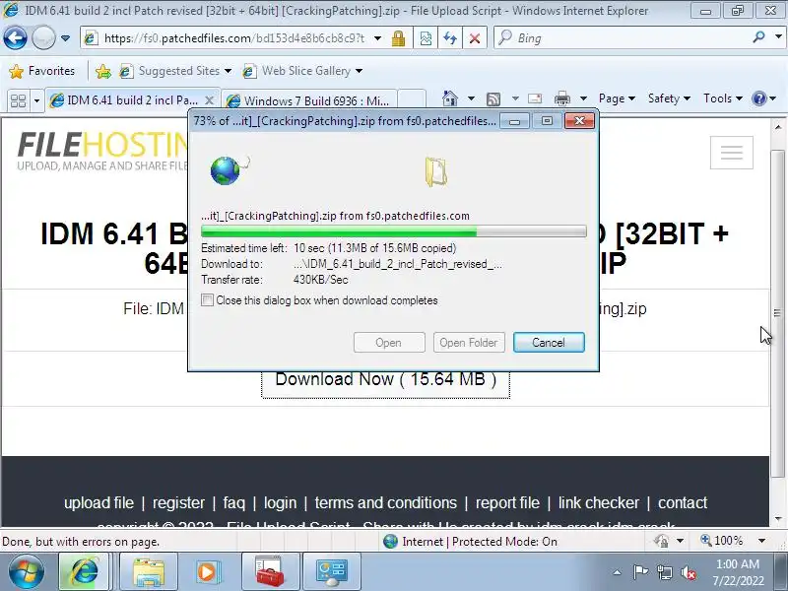Show hidden tray icons arrow
788x591 pixels.
(618, 572)
